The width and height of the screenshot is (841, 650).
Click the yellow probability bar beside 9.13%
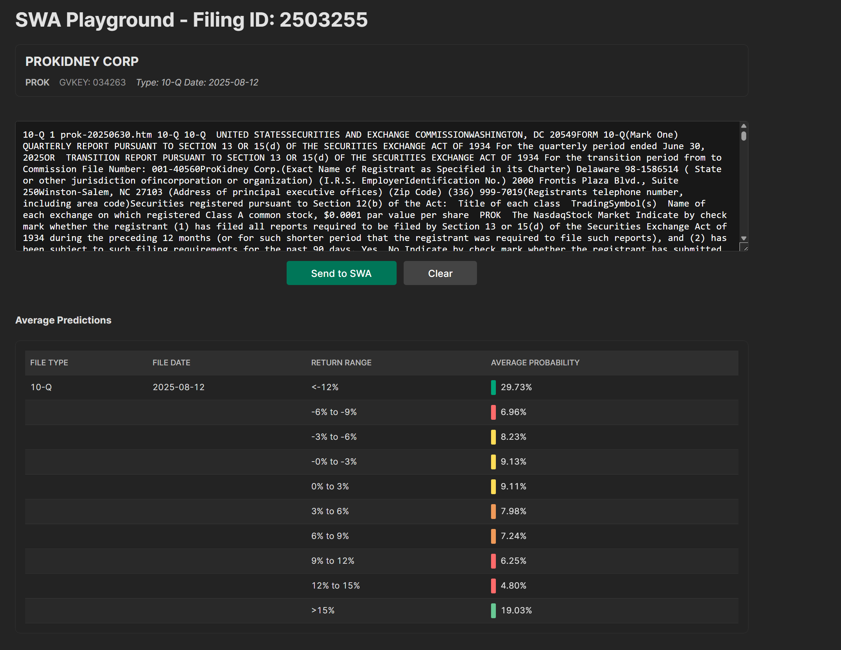(x=493, y=462)
